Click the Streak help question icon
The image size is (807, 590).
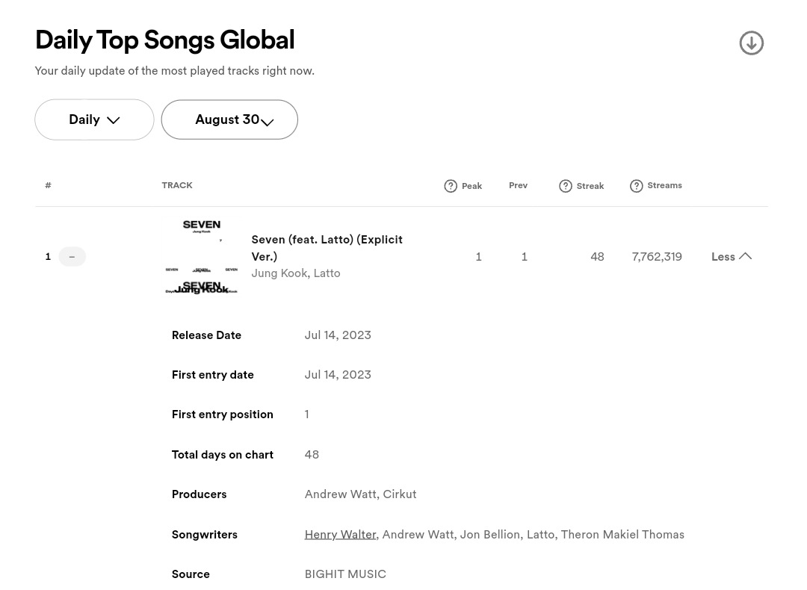[x=565, y=186]
